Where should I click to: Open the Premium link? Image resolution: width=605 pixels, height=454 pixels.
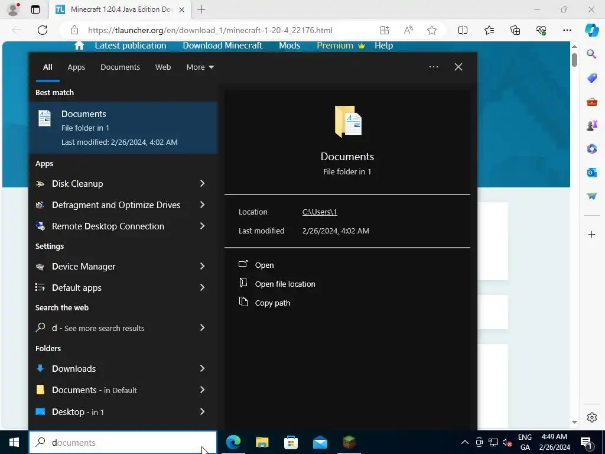[340, 46]
